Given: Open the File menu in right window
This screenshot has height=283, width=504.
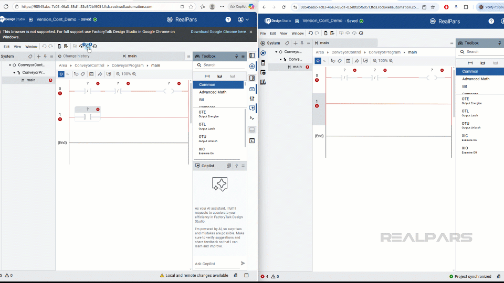Looking at the screenshot, I should click(x=263, y=34).
